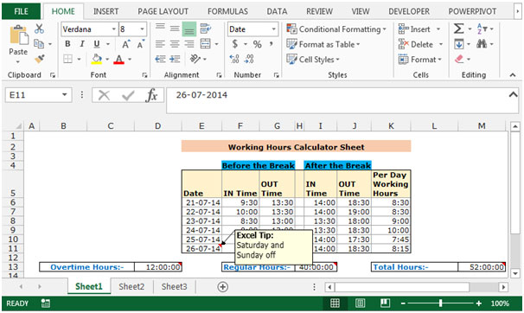Open the Date number format dropdown
The image size is (524, 313).
click(274, 29)
